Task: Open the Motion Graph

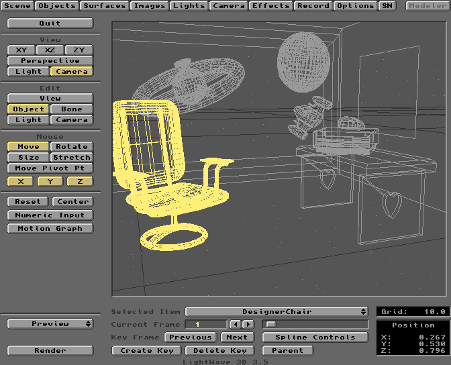Action: click(x=50, y=228)
